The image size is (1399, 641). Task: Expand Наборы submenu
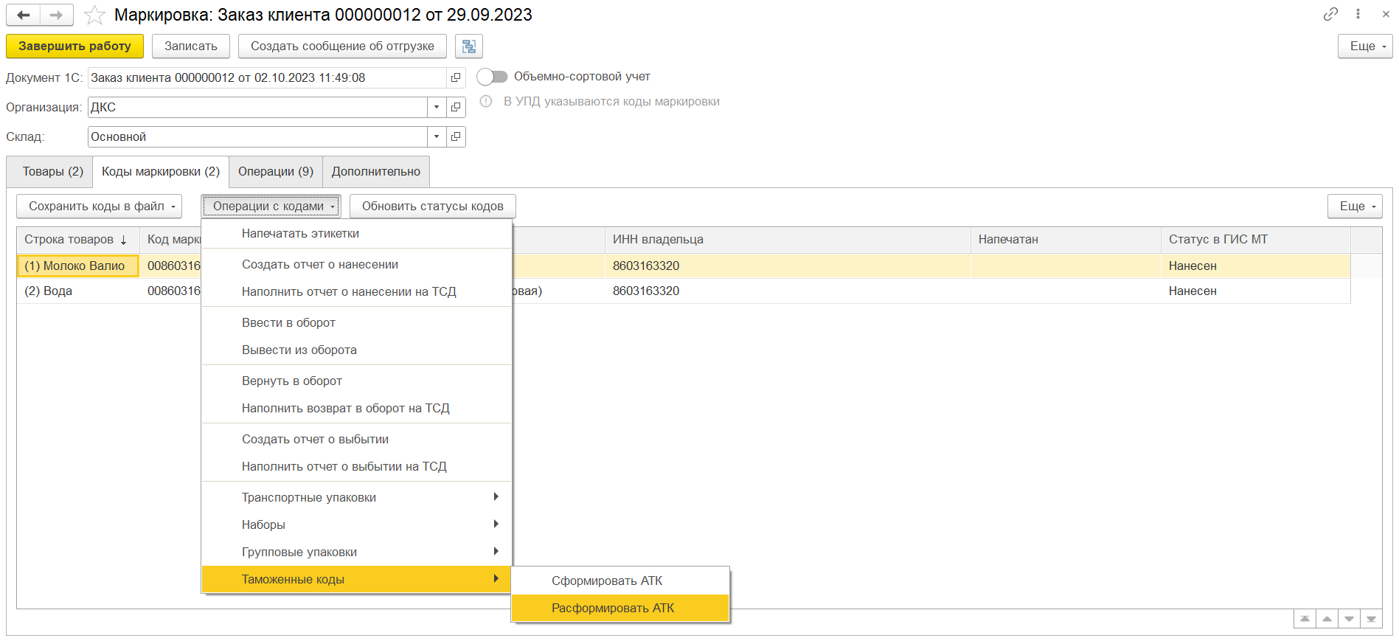coord(356,524)
